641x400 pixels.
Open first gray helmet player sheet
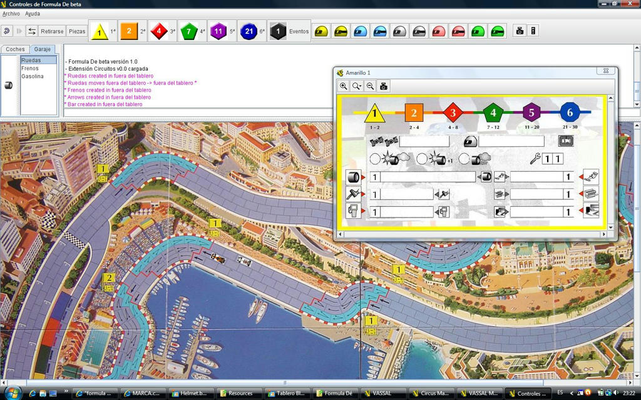coord(399,31)
